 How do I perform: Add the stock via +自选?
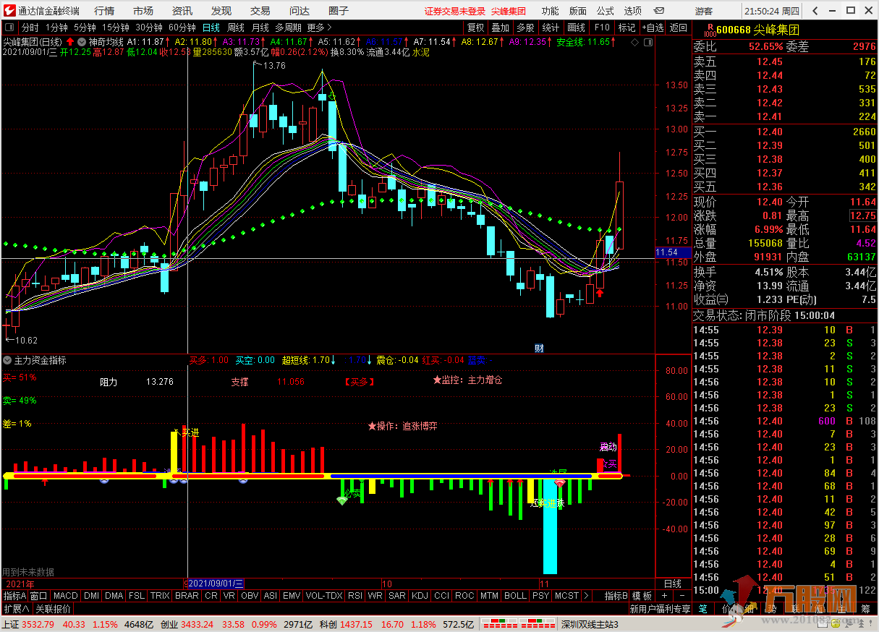coord(652,28)
